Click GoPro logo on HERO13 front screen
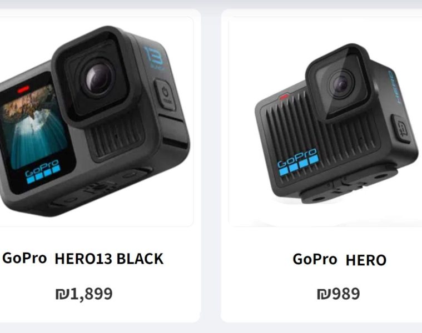Viewport: 422px width, 333px height. (43, 170)
